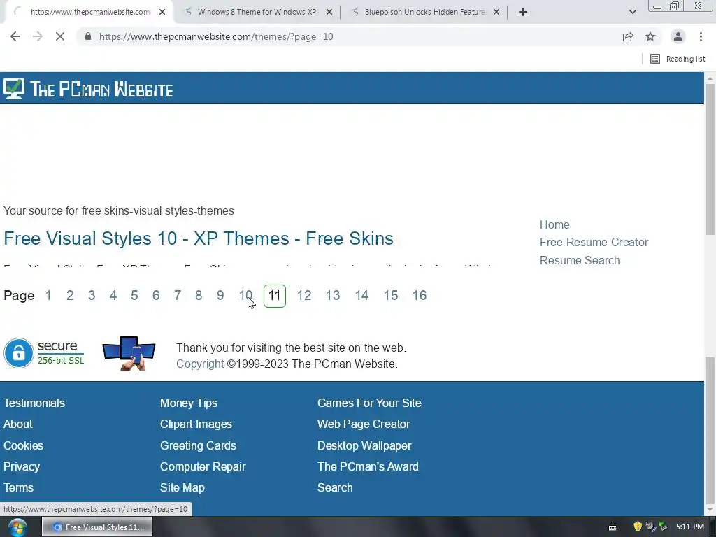Open The PCman's Award link

click(368, 466)
